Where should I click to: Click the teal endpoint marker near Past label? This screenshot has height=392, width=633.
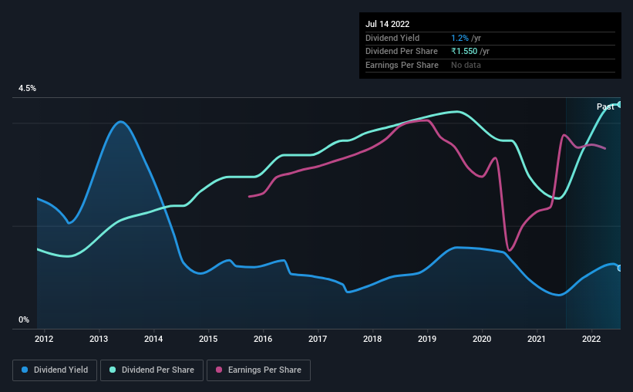click(619, 105)
